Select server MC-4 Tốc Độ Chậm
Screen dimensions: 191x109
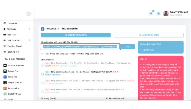(x=42, y=92)
